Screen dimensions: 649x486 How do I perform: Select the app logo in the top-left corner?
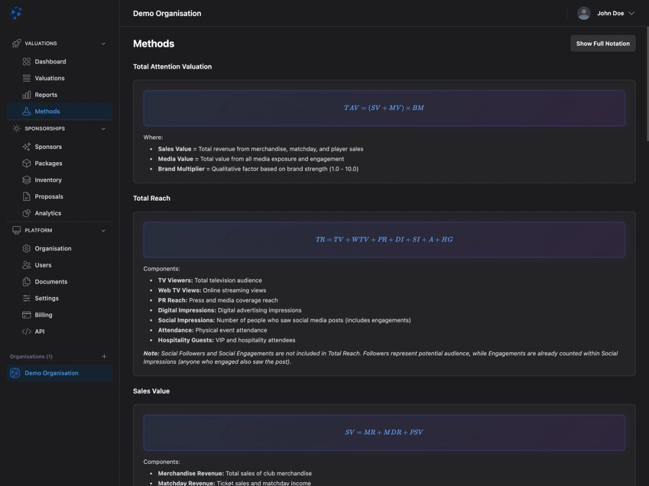coord(16,13)
